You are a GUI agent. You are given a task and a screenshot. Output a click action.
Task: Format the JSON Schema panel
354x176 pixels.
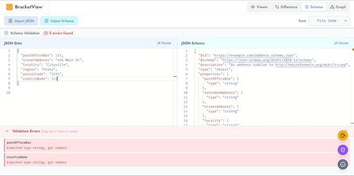[341, 43]
